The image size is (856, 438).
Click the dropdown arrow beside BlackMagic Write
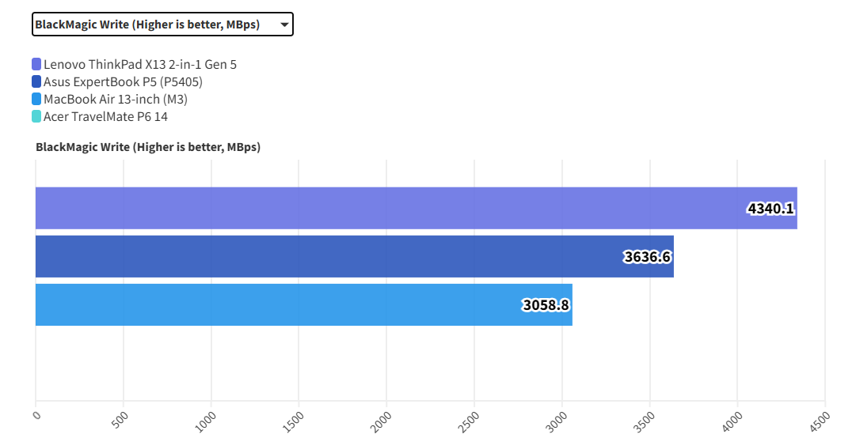coord(284,25)
